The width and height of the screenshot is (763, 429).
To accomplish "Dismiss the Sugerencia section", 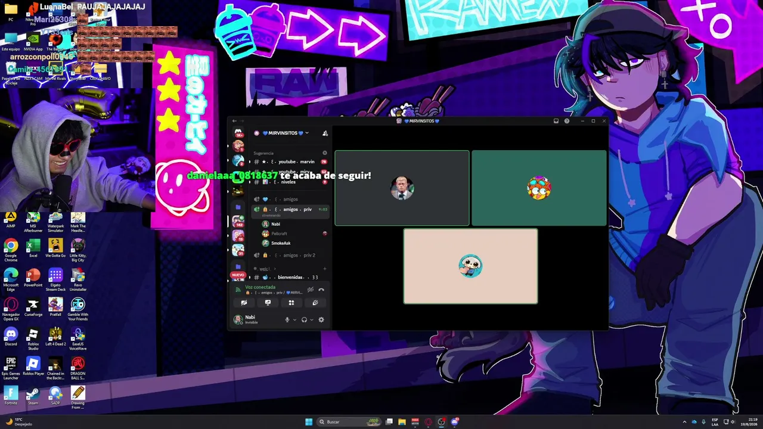I will pyautogui.click(x=325, y=153).
